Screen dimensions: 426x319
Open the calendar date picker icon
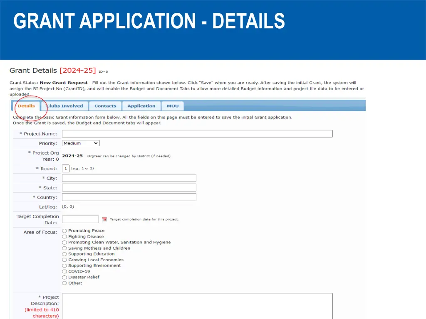pyautogui.click(x=104, y=219)
